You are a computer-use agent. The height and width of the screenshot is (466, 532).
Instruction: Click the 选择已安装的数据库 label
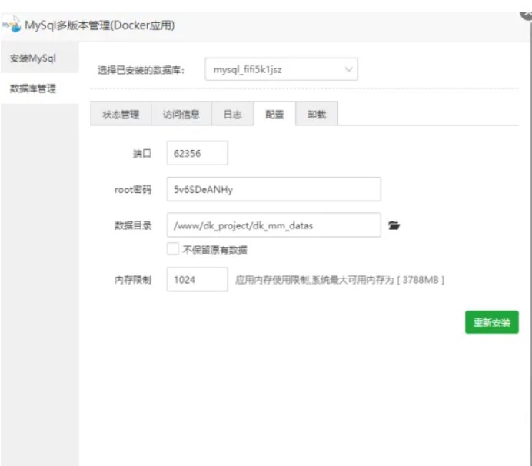point(141,70)
